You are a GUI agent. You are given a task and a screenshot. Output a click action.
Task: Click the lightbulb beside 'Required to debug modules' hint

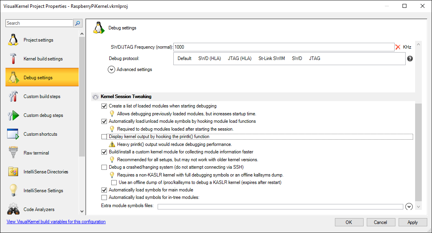coord(112,129)
